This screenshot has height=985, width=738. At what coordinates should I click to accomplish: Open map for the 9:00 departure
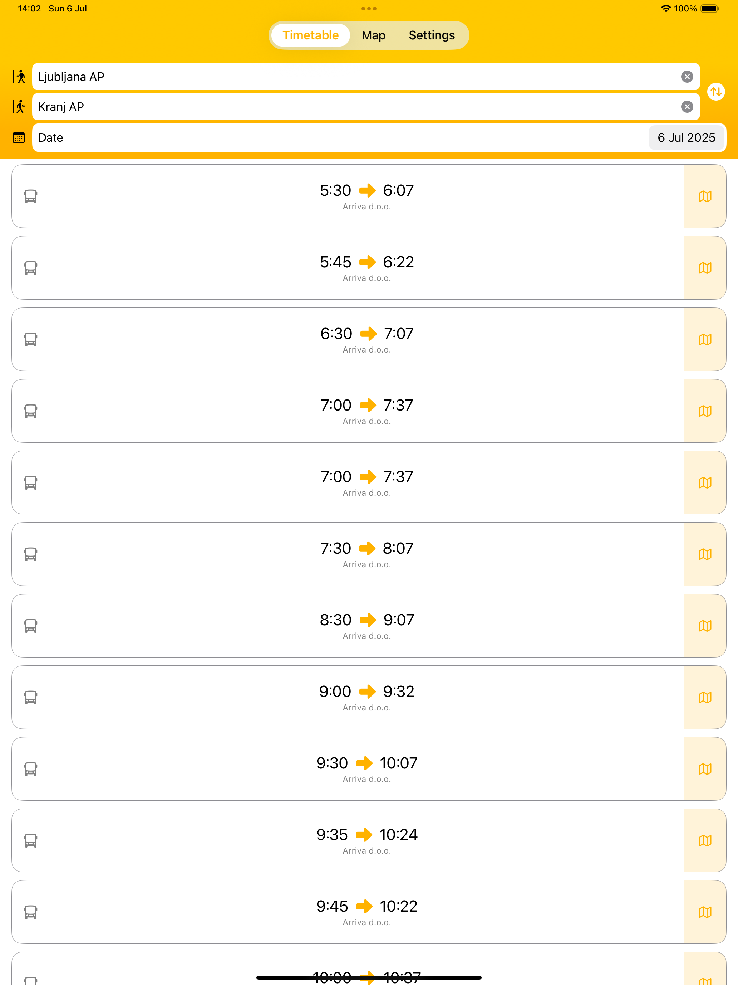coord(705,697)
